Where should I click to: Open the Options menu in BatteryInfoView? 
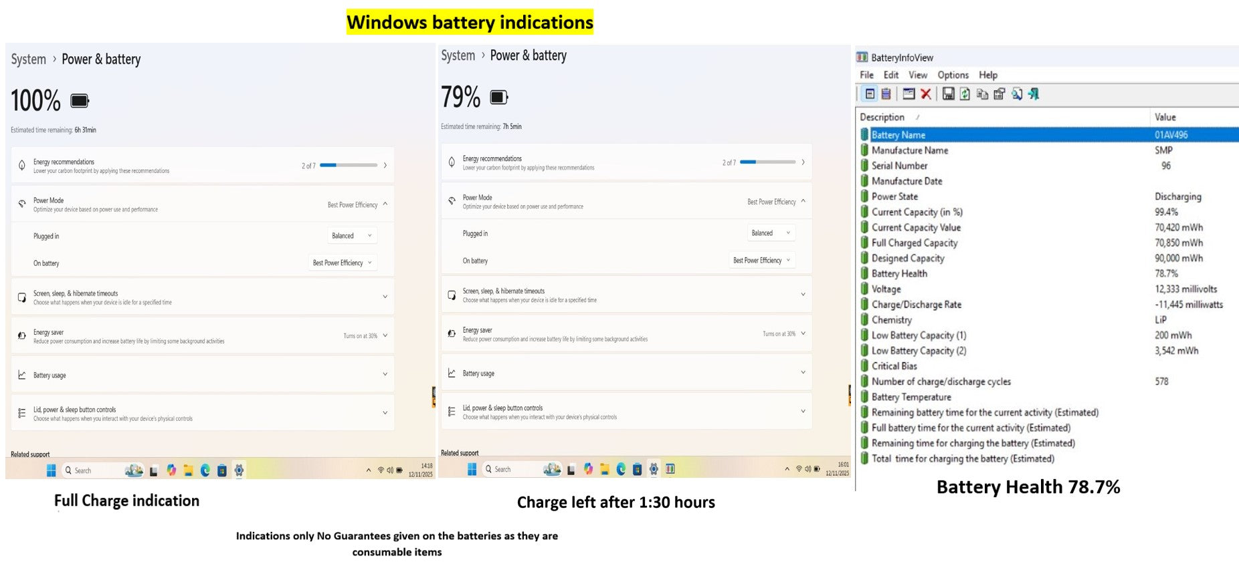tap(953, 75)
